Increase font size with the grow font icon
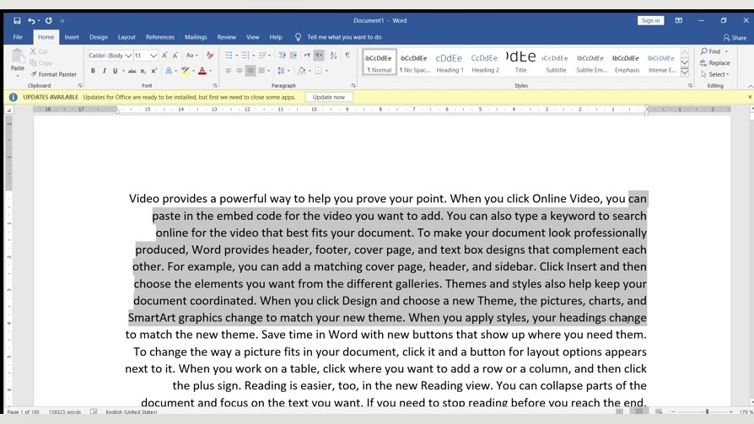 (x=164, y=56)
